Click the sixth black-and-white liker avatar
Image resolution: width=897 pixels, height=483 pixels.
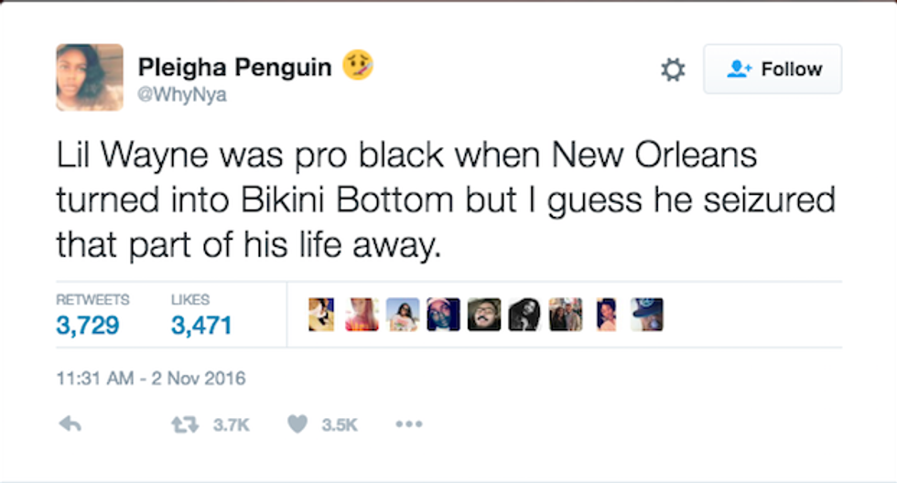524,314
